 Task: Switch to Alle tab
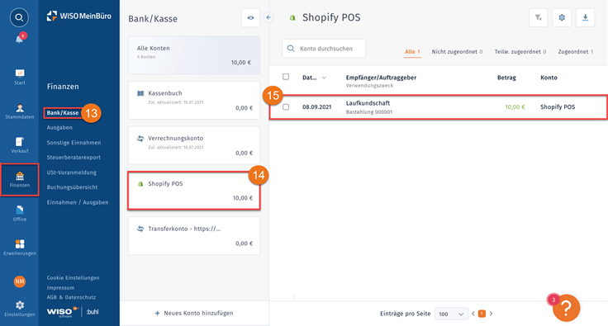point(412,52)
